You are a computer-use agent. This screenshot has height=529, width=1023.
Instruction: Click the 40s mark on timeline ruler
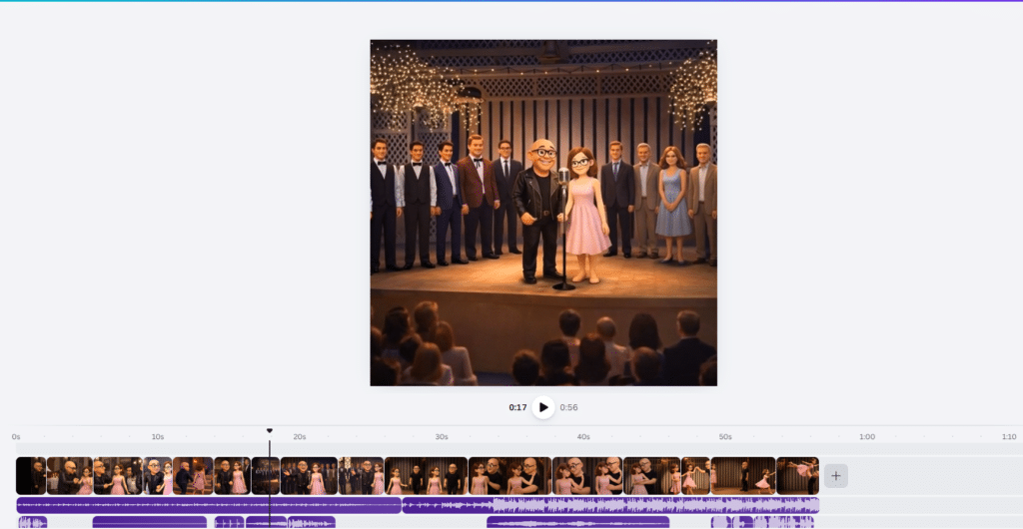[x=583, y=437]
